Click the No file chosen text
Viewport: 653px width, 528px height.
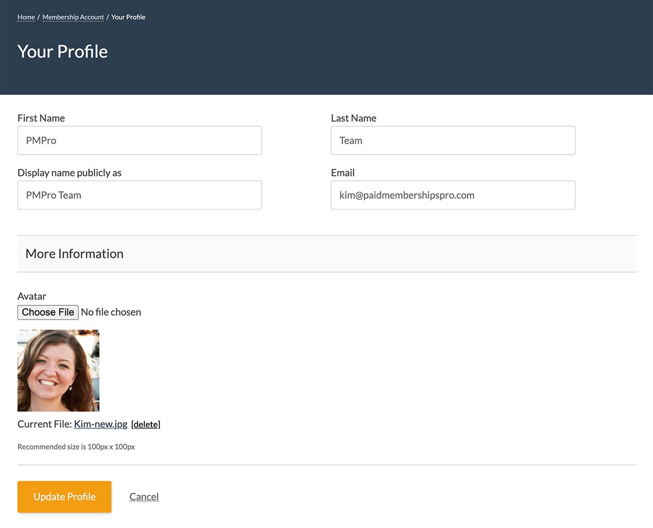(x=110, y=312)
